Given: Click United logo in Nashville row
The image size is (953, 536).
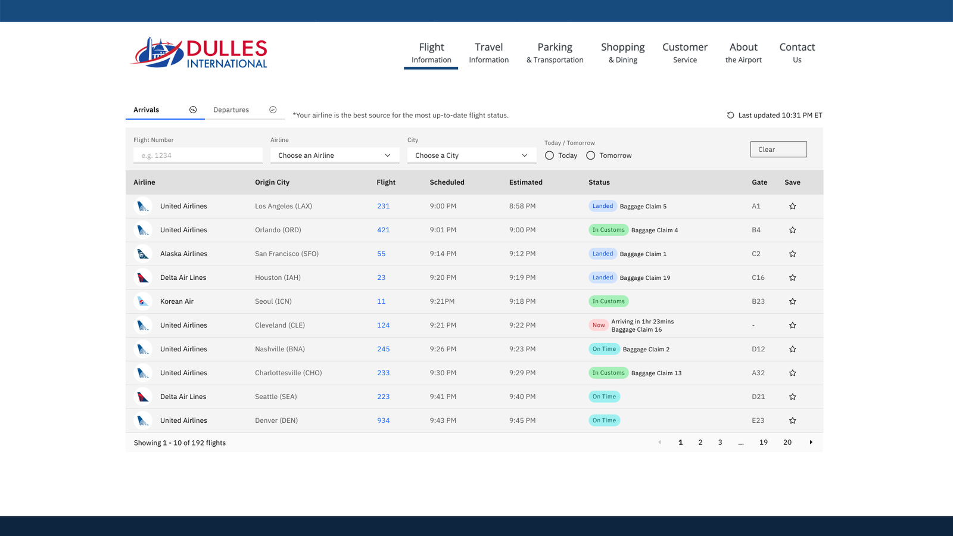Looking at the screenshot, I should click(143, 349).
